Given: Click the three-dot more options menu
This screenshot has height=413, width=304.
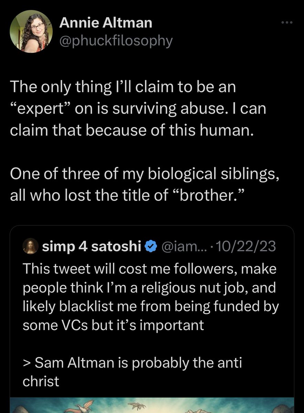Looking at the screenshot, I should (286, 23).
